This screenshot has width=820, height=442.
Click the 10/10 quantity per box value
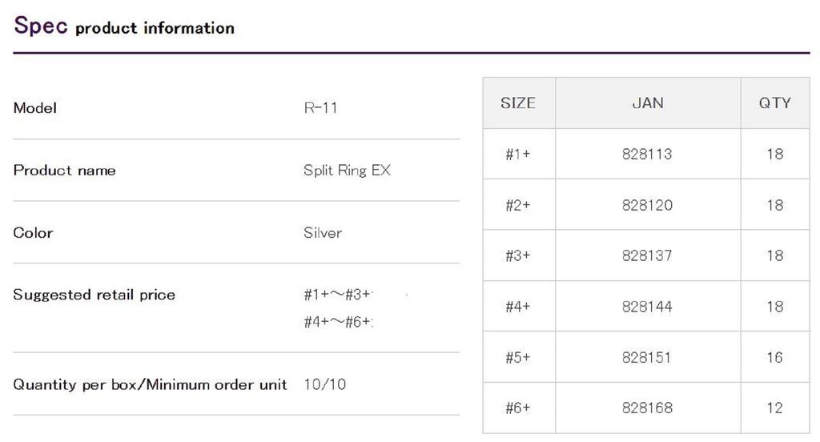click(325, 384)
